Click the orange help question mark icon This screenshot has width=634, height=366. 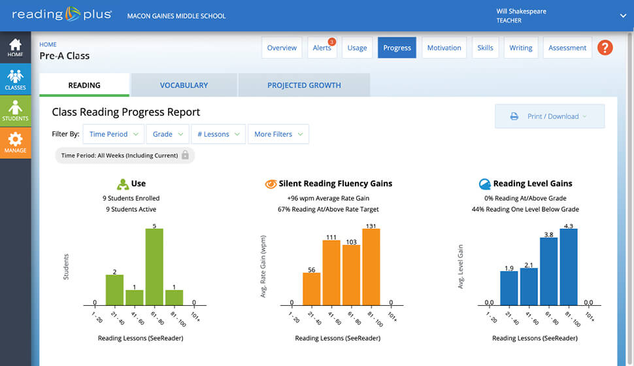[605, 48]
